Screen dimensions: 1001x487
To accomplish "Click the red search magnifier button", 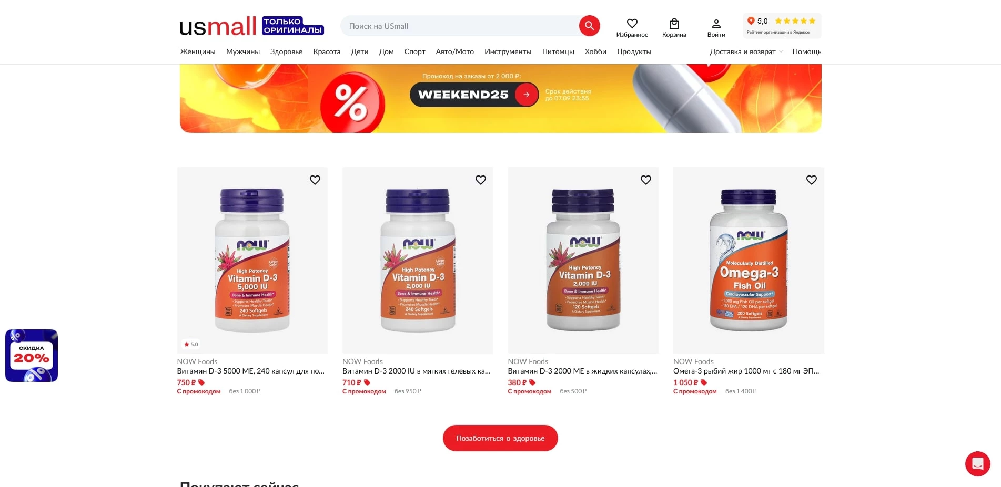I will (589, 26).
